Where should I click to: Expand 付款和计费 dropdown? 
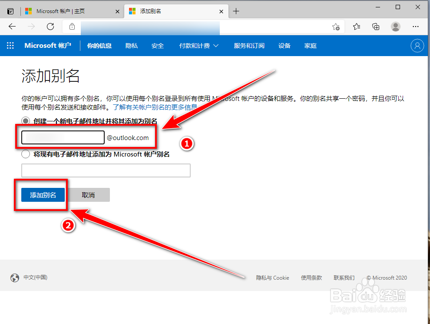(x=199, y=46)
